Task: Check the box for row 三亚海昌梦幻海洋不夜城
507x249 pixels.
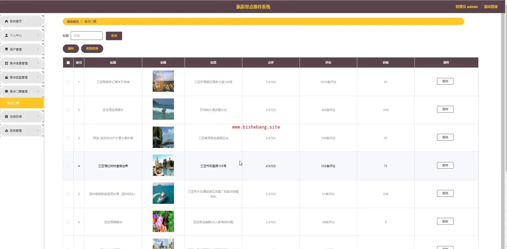Action: click(68, 82)
